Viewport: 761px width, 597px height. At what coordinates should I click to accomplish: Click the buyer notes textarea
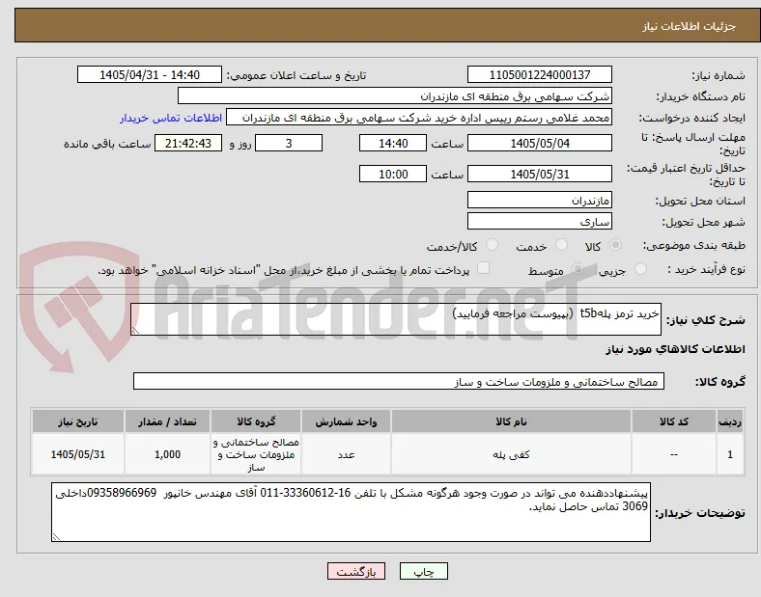click(x=351, y=512)
